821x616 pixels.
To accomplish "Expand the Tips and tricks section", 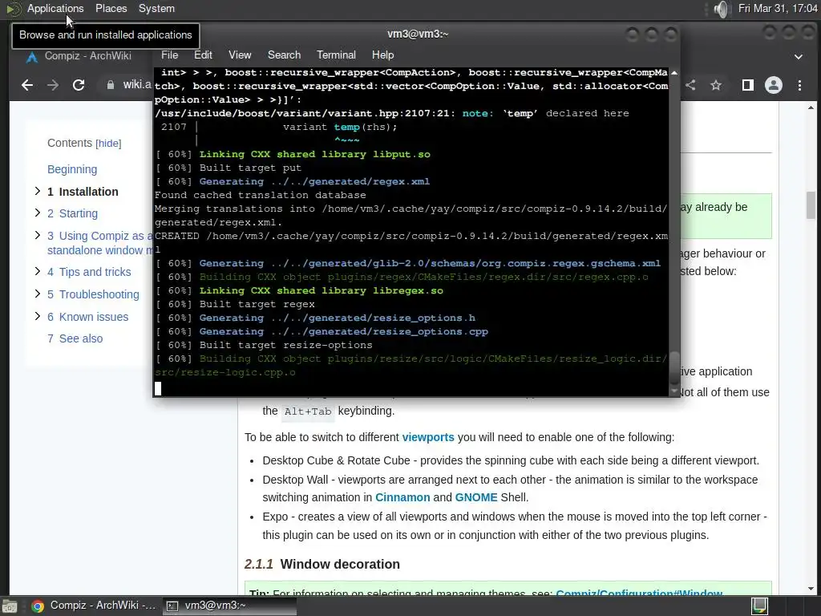I will click(38, 271).
